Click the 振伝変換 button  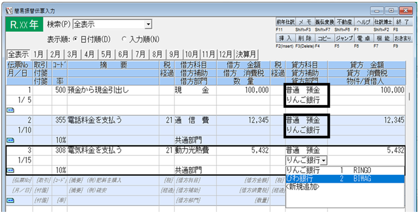coord(324,22)
